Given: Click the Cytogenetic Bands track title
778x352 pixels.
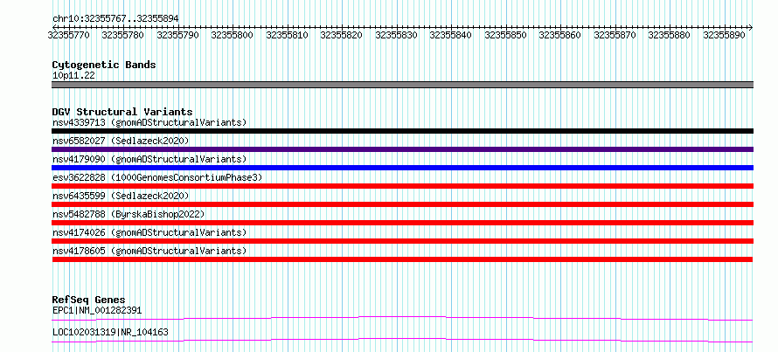Looking at the screenshot, I should click(104, 65).
